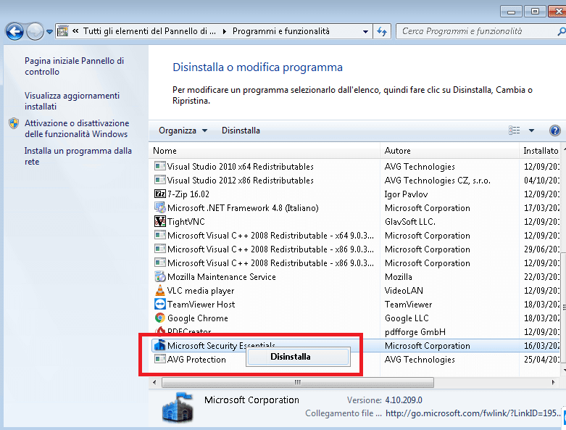Click the shield icon beside Windows features link
566x430 pixels.
[14, 123]
